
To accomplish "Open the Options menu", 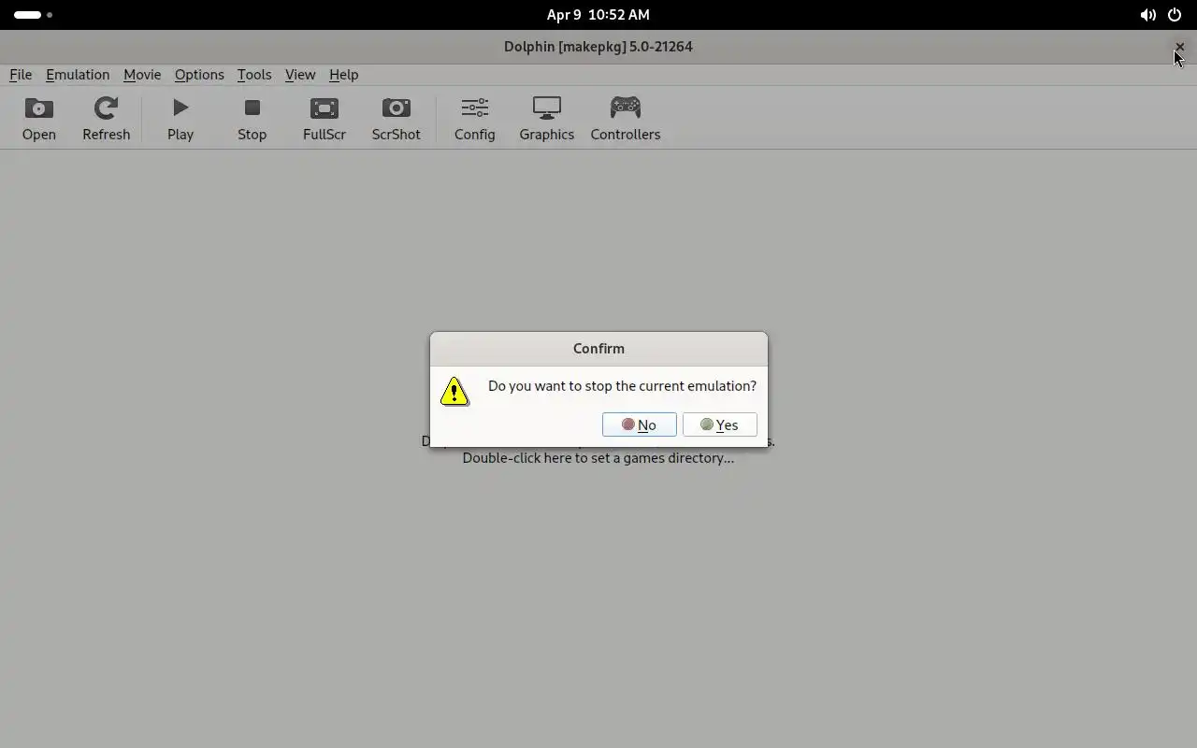I will click(199, 75).
